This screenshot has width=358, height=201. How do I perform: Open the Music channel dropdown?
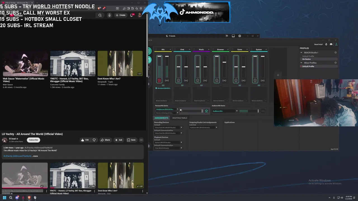(x=209, y=49)
